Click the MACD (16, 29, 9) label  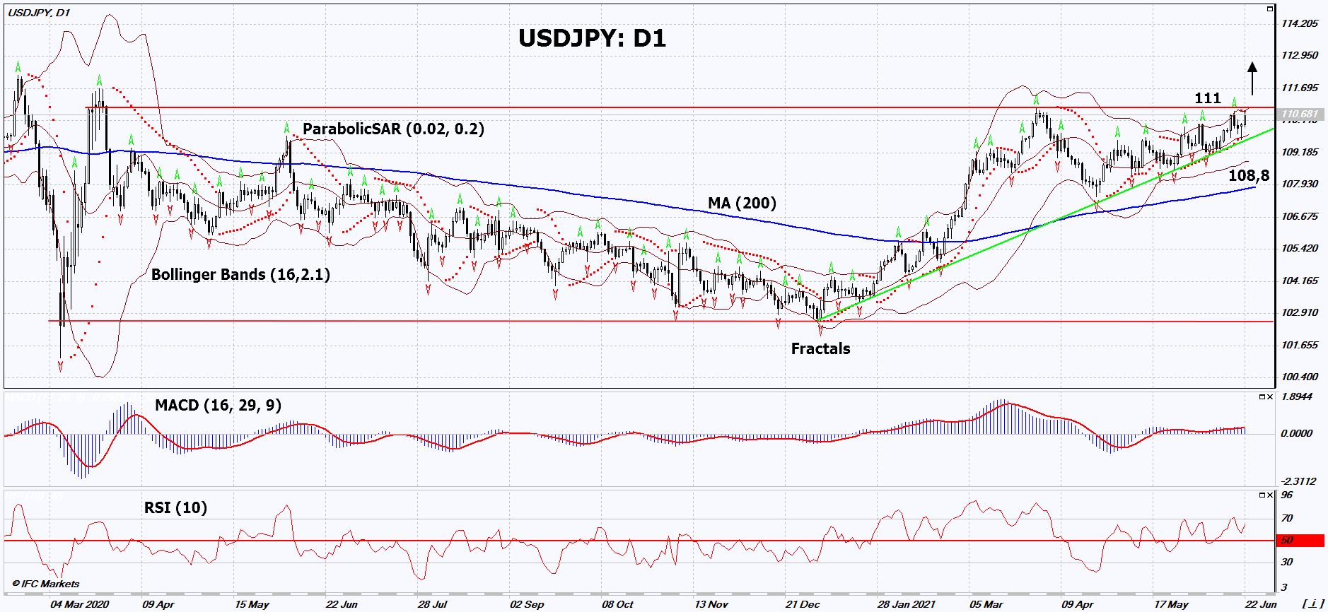pyautogui.click(x=218, y=405)
